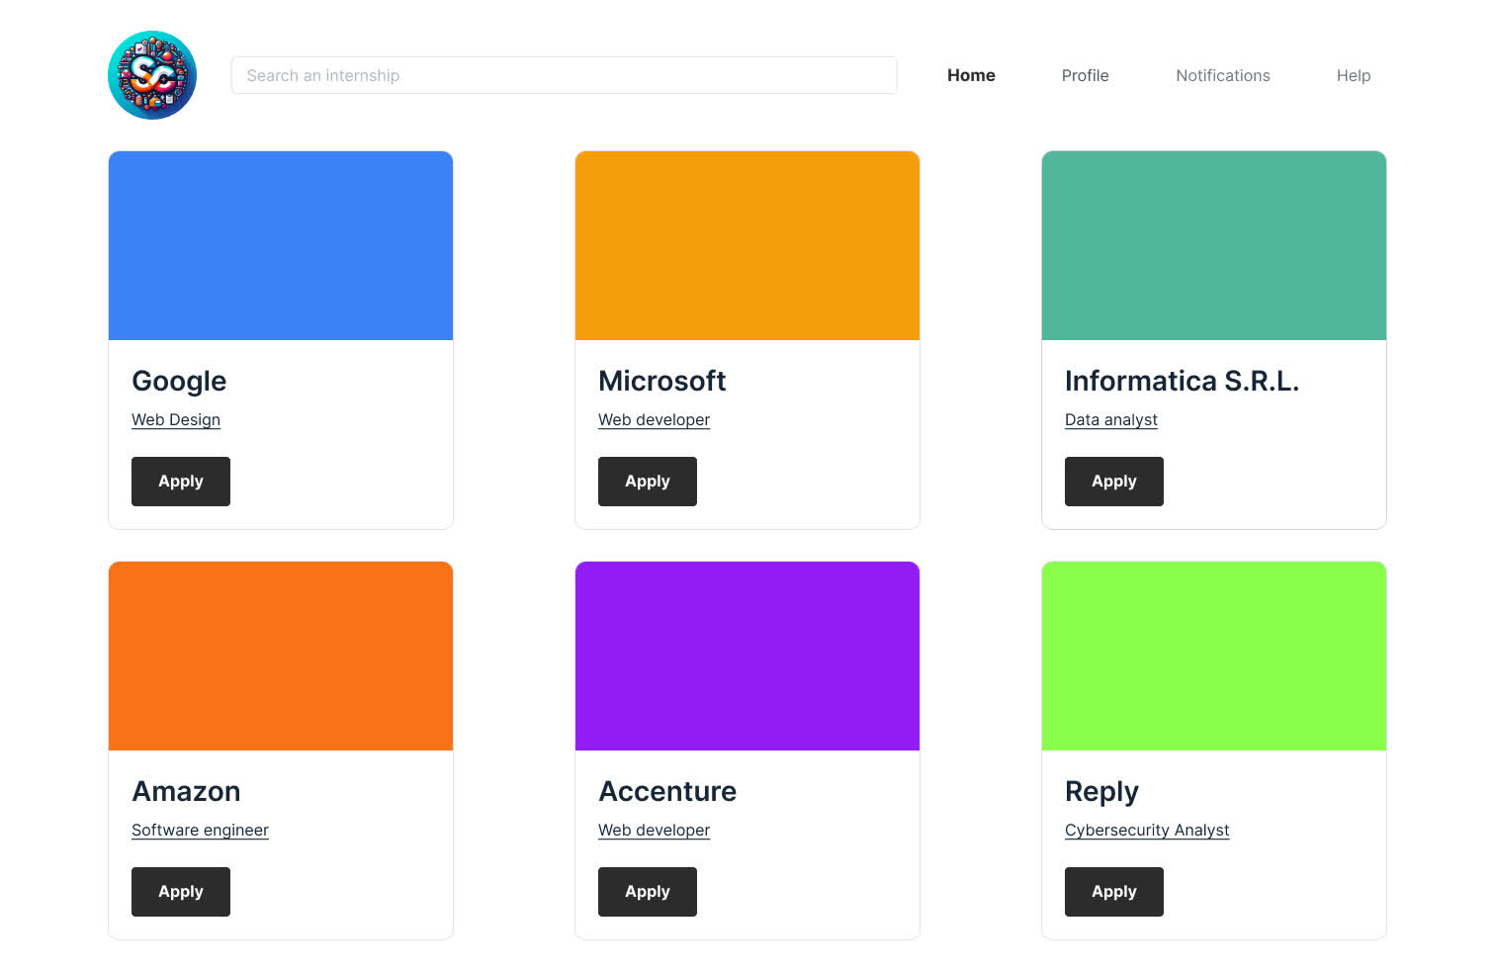Apply to the Amazon Software engineer internship

click(180, 891)
